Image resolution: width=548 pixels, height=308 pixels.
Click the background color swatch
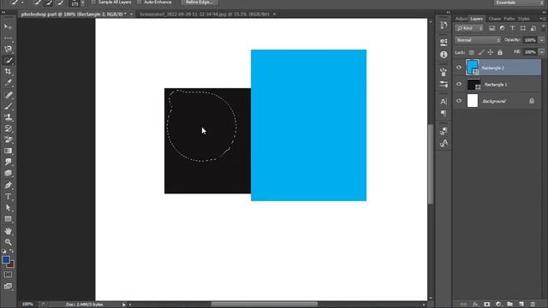pos(11,265)
